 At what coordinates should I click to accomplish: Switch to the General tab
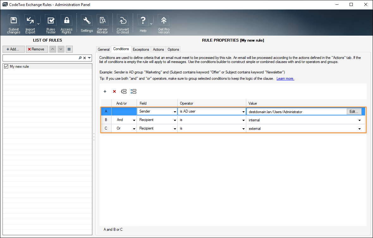pyautogui.click(x=104, y=49)
